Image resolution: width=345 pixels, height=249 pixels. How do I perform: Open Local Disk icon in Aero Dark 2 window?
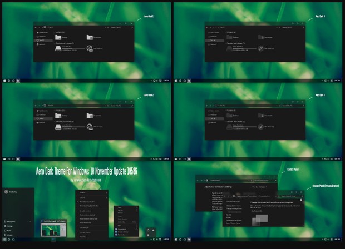[x=58, y=127]
